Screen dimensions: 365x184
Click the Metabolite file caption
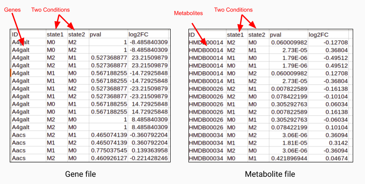coord(270,174)
